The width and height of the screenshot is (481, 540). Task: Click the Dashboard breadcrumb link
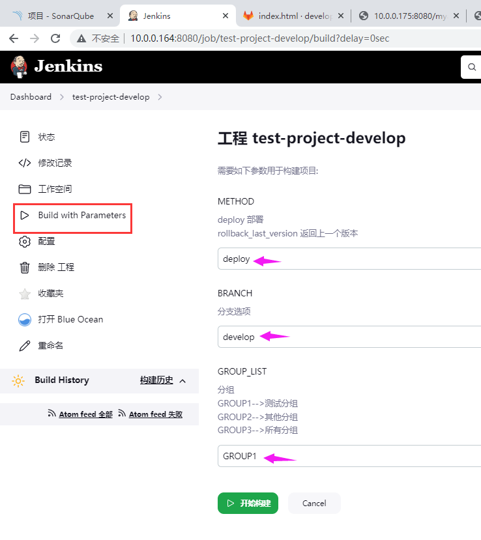pyautogui.click(x=31, y=97)
